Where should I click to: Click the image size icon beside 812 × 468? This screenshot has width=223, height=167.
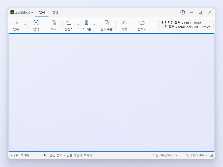click(x=187, y=155)
